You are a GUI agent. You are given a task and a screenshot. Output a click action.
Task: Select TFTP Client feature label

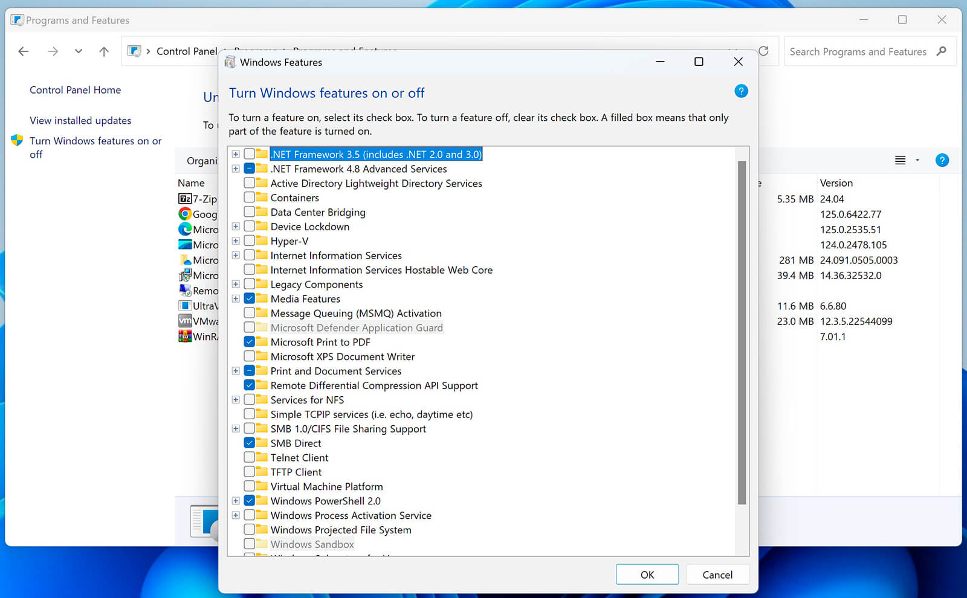296,472
